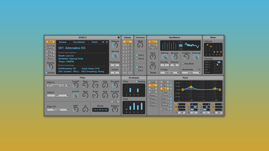Click the B1 EQ band button
Screen dimensions: 269x151
point(188,104)
